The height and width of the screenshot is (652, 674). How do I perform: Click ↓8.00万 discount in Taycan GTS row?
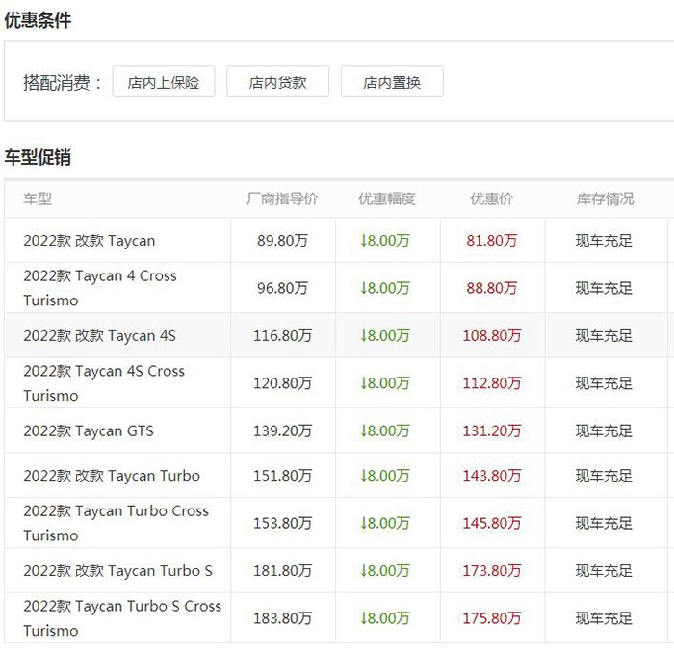point(385,430)
